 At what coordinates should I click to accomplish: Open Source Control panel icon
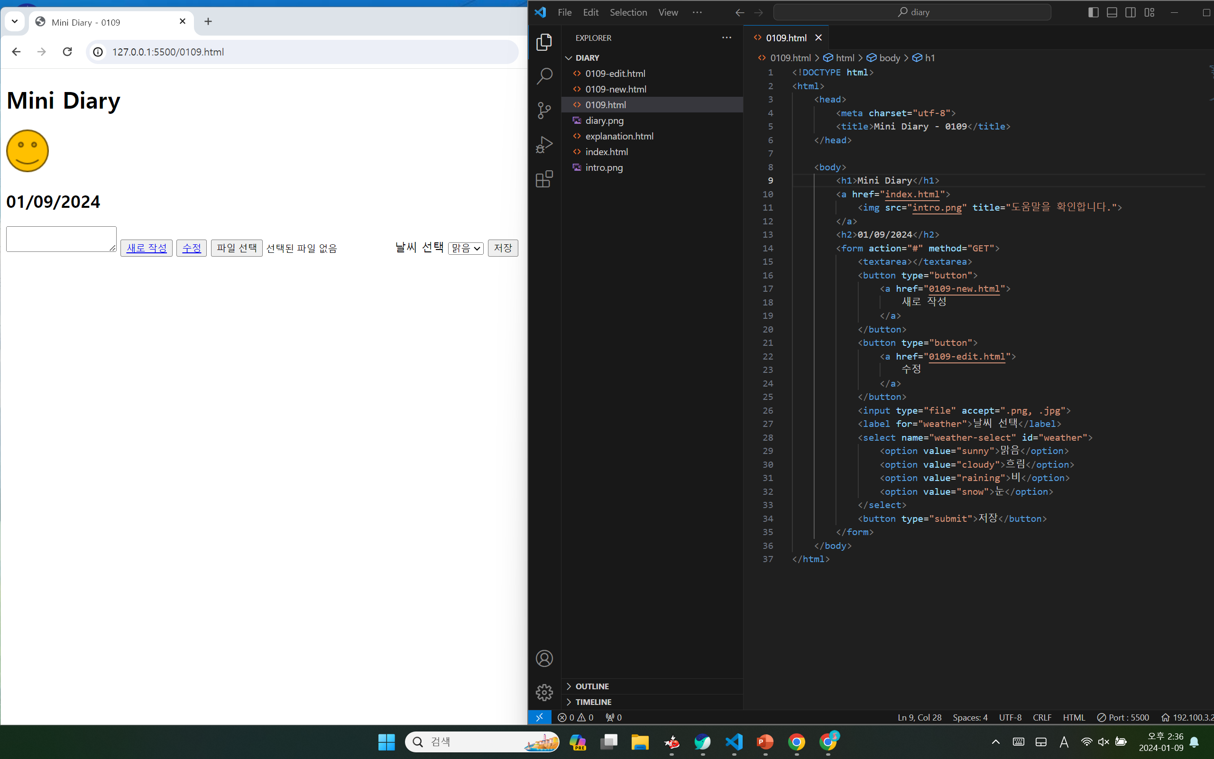[x=544, y=111]
